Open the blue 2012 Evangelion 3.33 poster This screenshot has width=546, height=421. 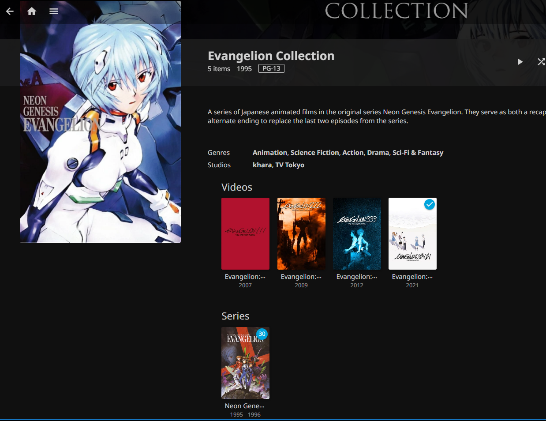357,233
